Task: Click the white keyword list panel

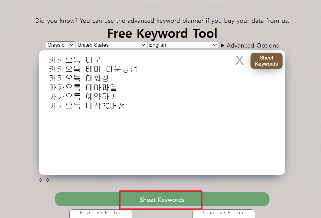Action: 162,139
